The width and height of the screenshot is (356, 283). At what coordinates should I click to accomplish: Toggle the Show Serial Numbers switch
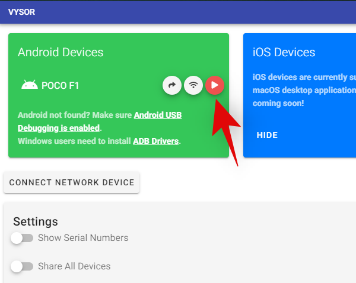(22, 238)
